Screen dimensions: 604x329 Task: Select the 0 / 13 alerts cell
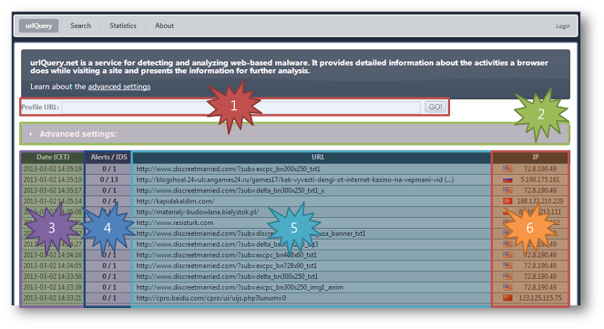coord(108,180)
